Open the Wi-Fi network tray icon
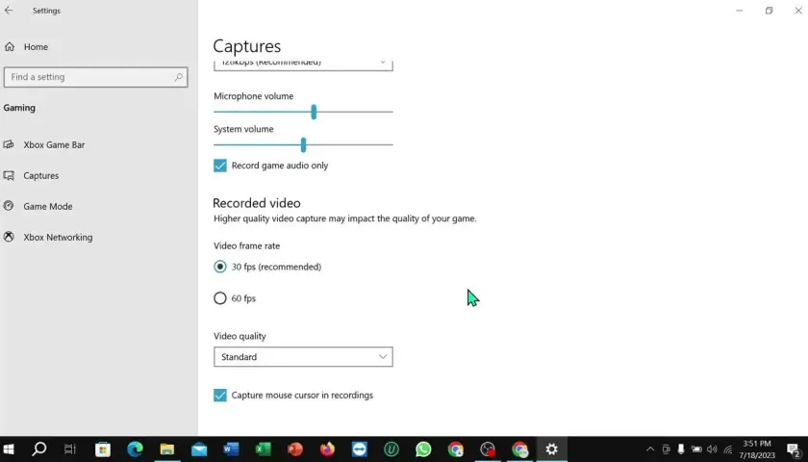This screenshot has height=462, width=808. pyautogui.click(x=727, y=449)
